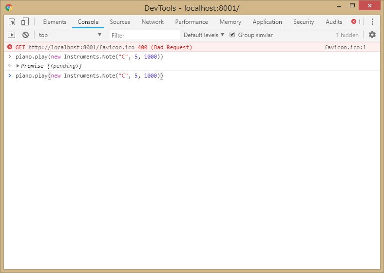Clear the console with the ban icon

[x=25, y=35]
